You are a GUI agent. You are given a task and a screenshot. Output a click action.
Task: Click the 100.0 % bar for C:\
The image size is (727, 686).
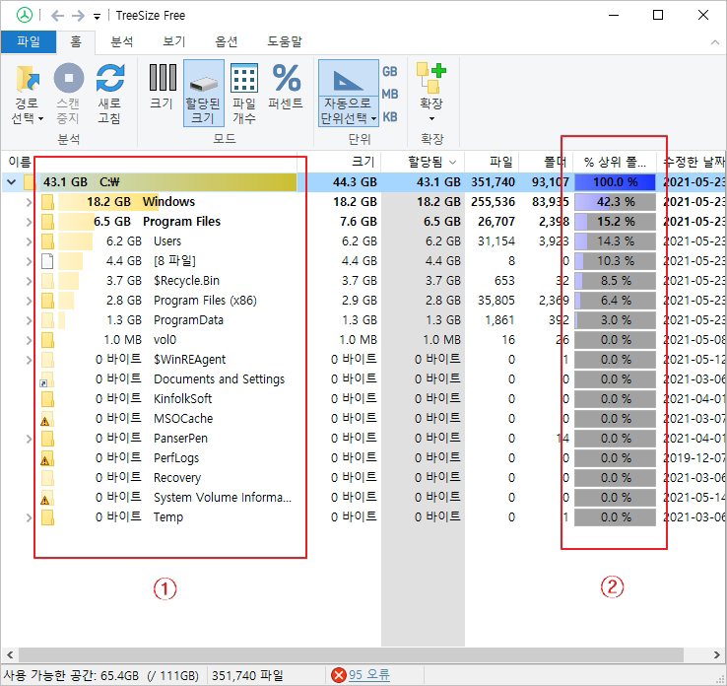point(615,182)
